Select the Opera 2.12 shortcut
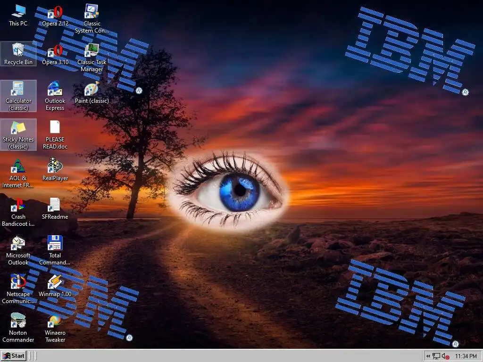483x362 pixels. click(x=55, y=16)
